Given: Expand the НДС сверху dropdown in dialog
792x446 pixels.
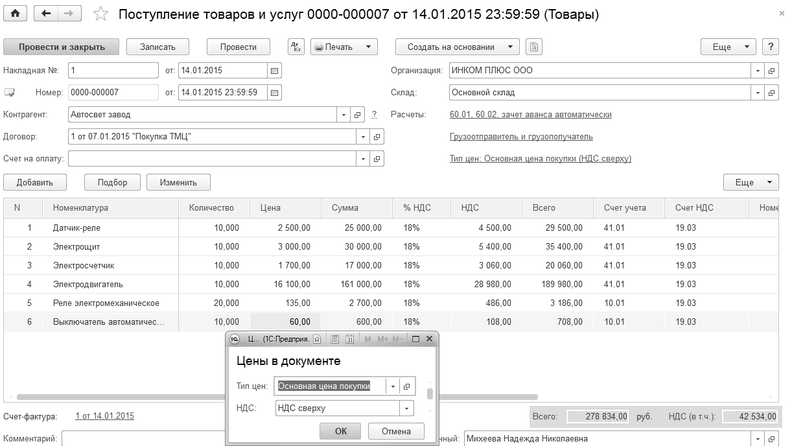Looking at the screenshot, I should pyautogui.click(x=406, y=408).
